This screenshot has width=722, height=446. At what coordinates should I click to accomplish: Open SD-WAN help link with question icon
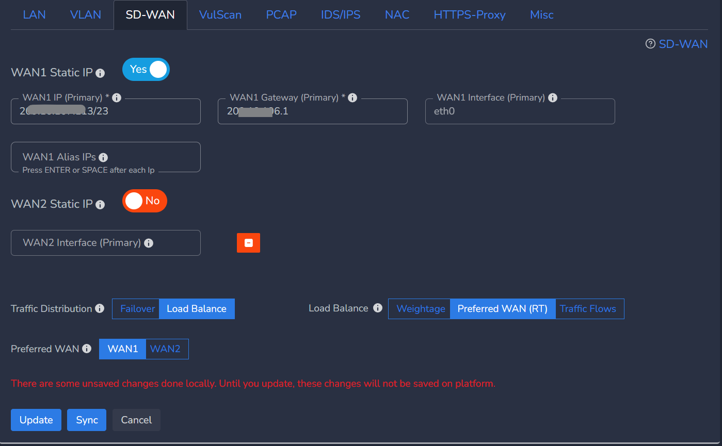(677, 44)
